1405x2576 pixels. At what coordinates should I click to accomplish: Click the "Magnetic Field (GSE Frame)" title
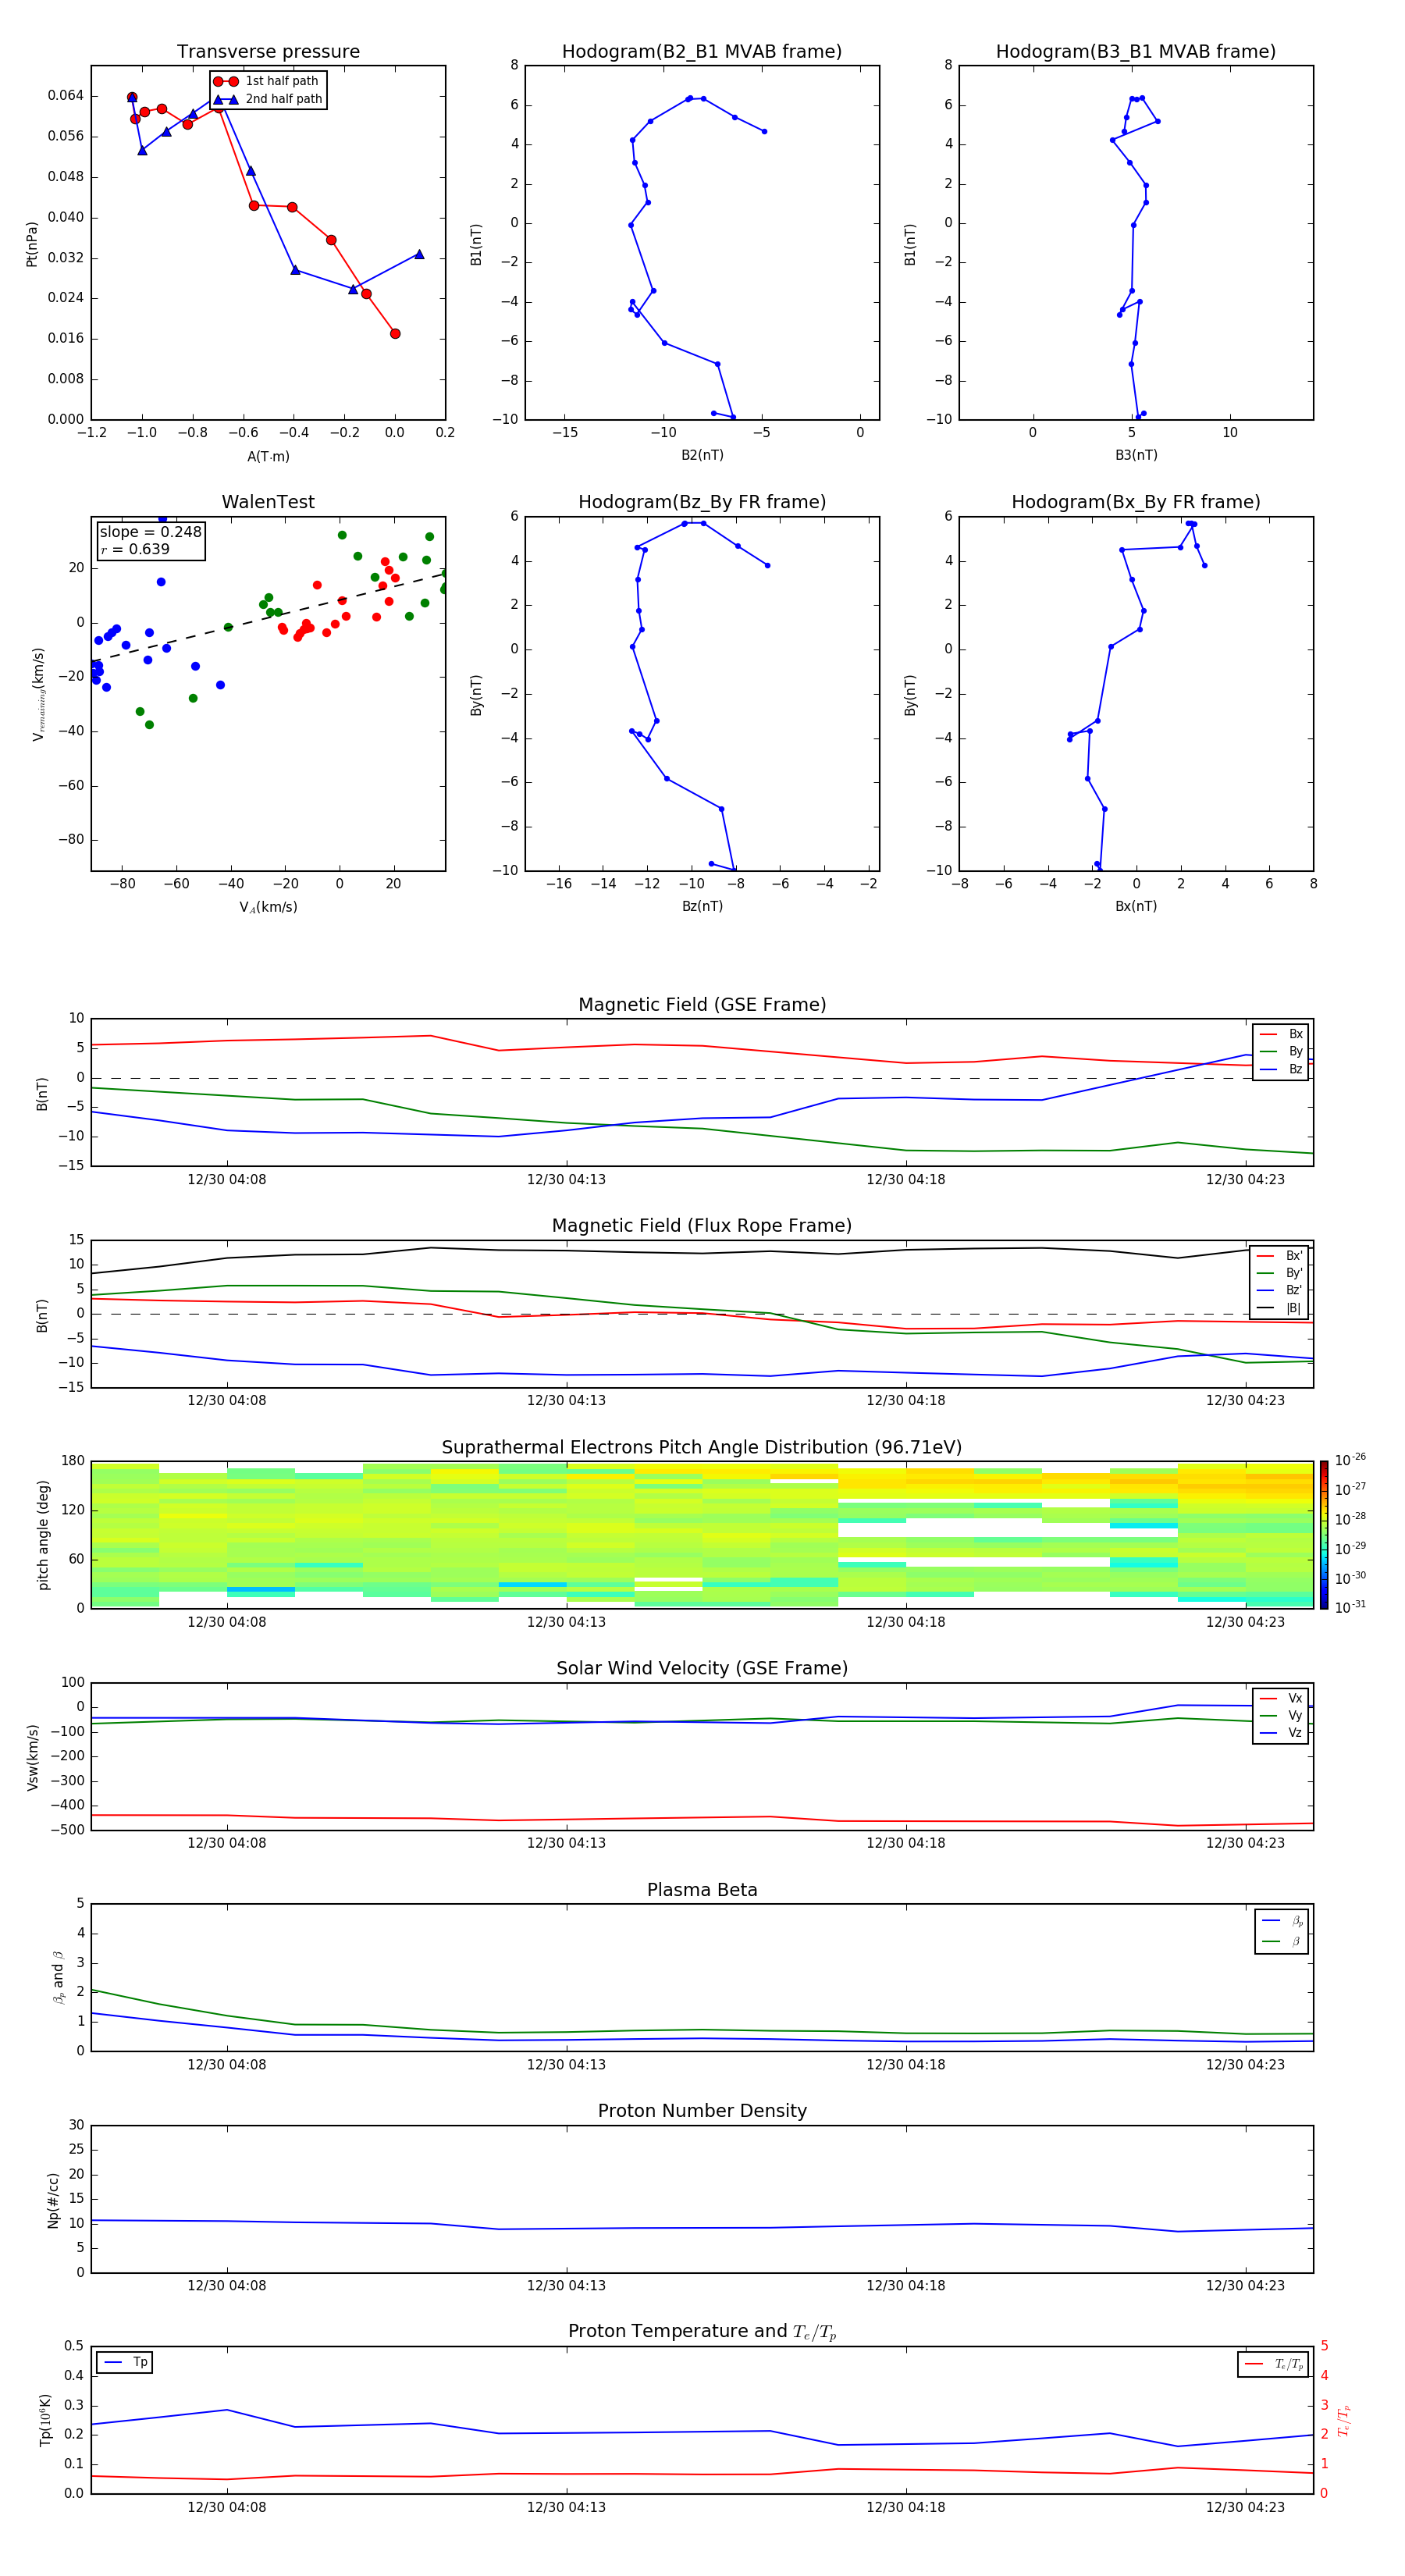(x=702, y=1005)
